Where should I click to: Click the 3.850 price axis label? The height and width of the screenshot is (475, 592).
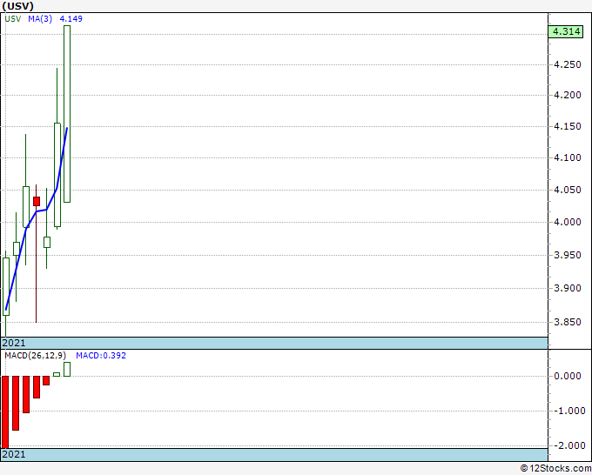click(x=567, y=322)
